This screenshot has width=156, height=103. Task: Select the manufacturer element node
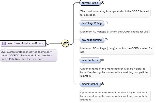pyautogui.click(x=90, y=60)
